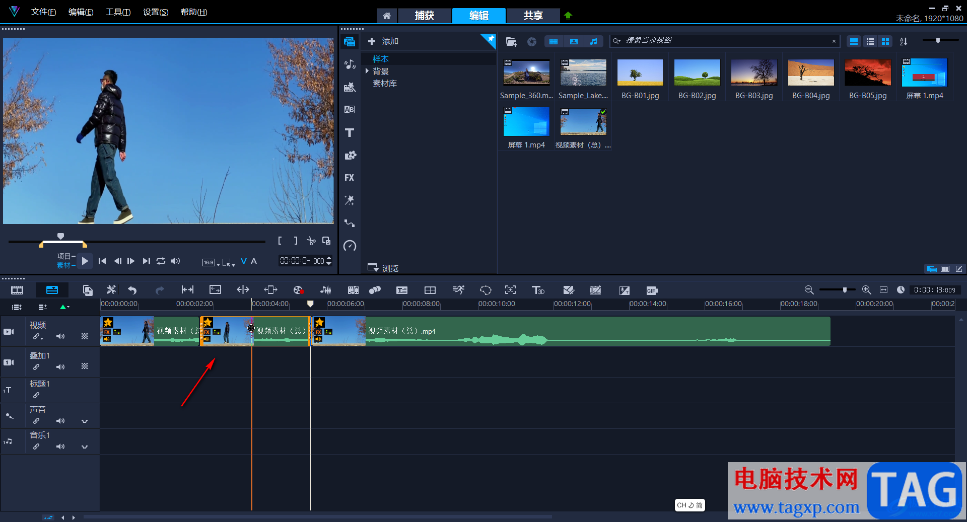Toggle photo files display in library

pos(574,41)
